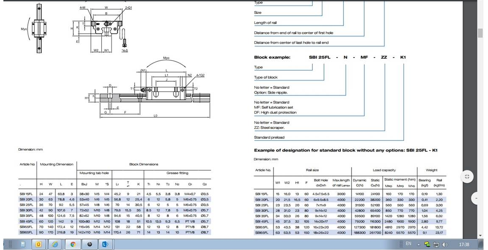The image size is (488, 250).
Task: Click 'Dimension: mm' above left table
Action: [x=31, y=150]
